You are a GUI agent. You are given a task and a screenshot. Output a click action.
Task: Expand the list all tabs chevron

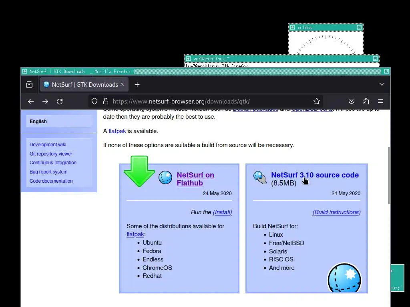pyautogui.click(x=382, y=84)
